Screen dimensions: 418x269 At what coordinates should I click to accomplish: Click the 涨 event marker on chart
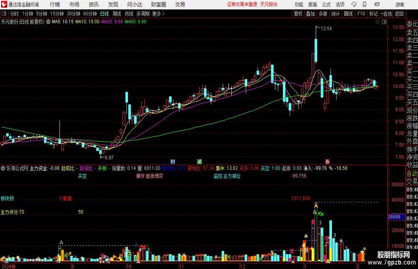click(x=327, y=162)
